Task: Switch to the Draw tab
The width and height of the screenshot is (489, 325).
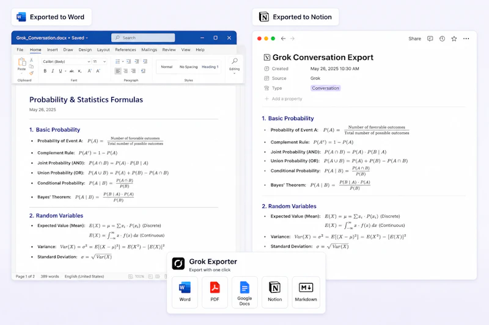Action: pos(68,50)
